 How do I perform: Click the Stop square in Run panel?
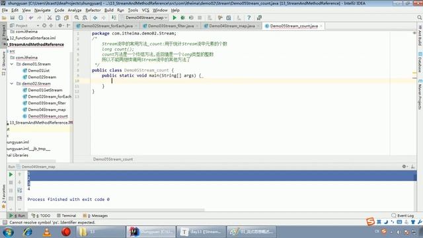coord(11,182)
